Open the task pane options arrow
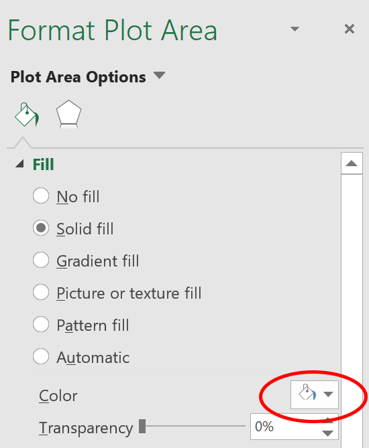 pos(295,29)
